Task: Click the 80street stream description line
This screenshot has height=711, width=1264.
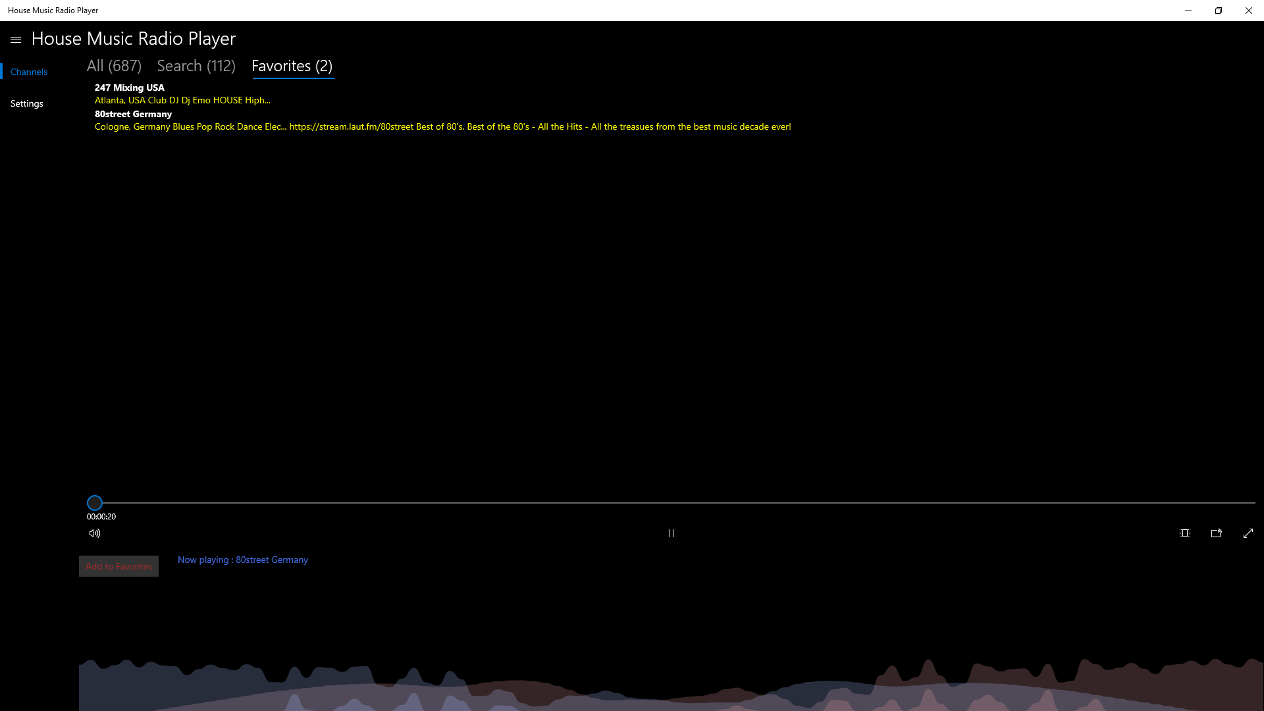Action: click(442, 126)
